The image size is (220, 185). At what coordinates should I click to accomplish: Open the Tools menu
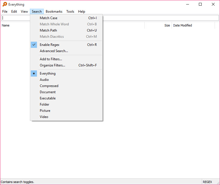pos(70,12)
